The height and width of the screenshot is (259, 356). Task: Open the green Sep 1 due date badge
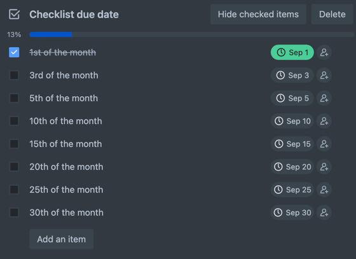click(292, 52)
